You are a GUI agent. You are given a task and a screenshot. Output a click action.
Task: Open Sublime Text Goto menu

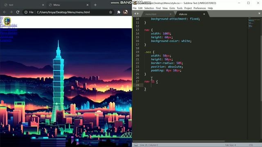[172, 8]
